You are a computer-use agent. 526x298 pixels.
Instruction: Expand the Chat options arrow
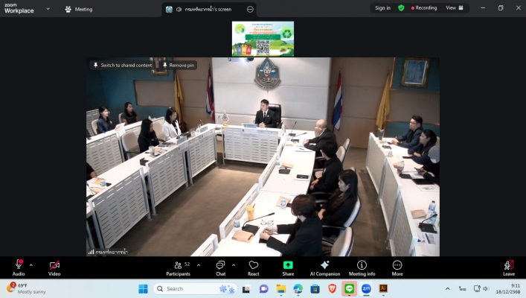[234, 264]
